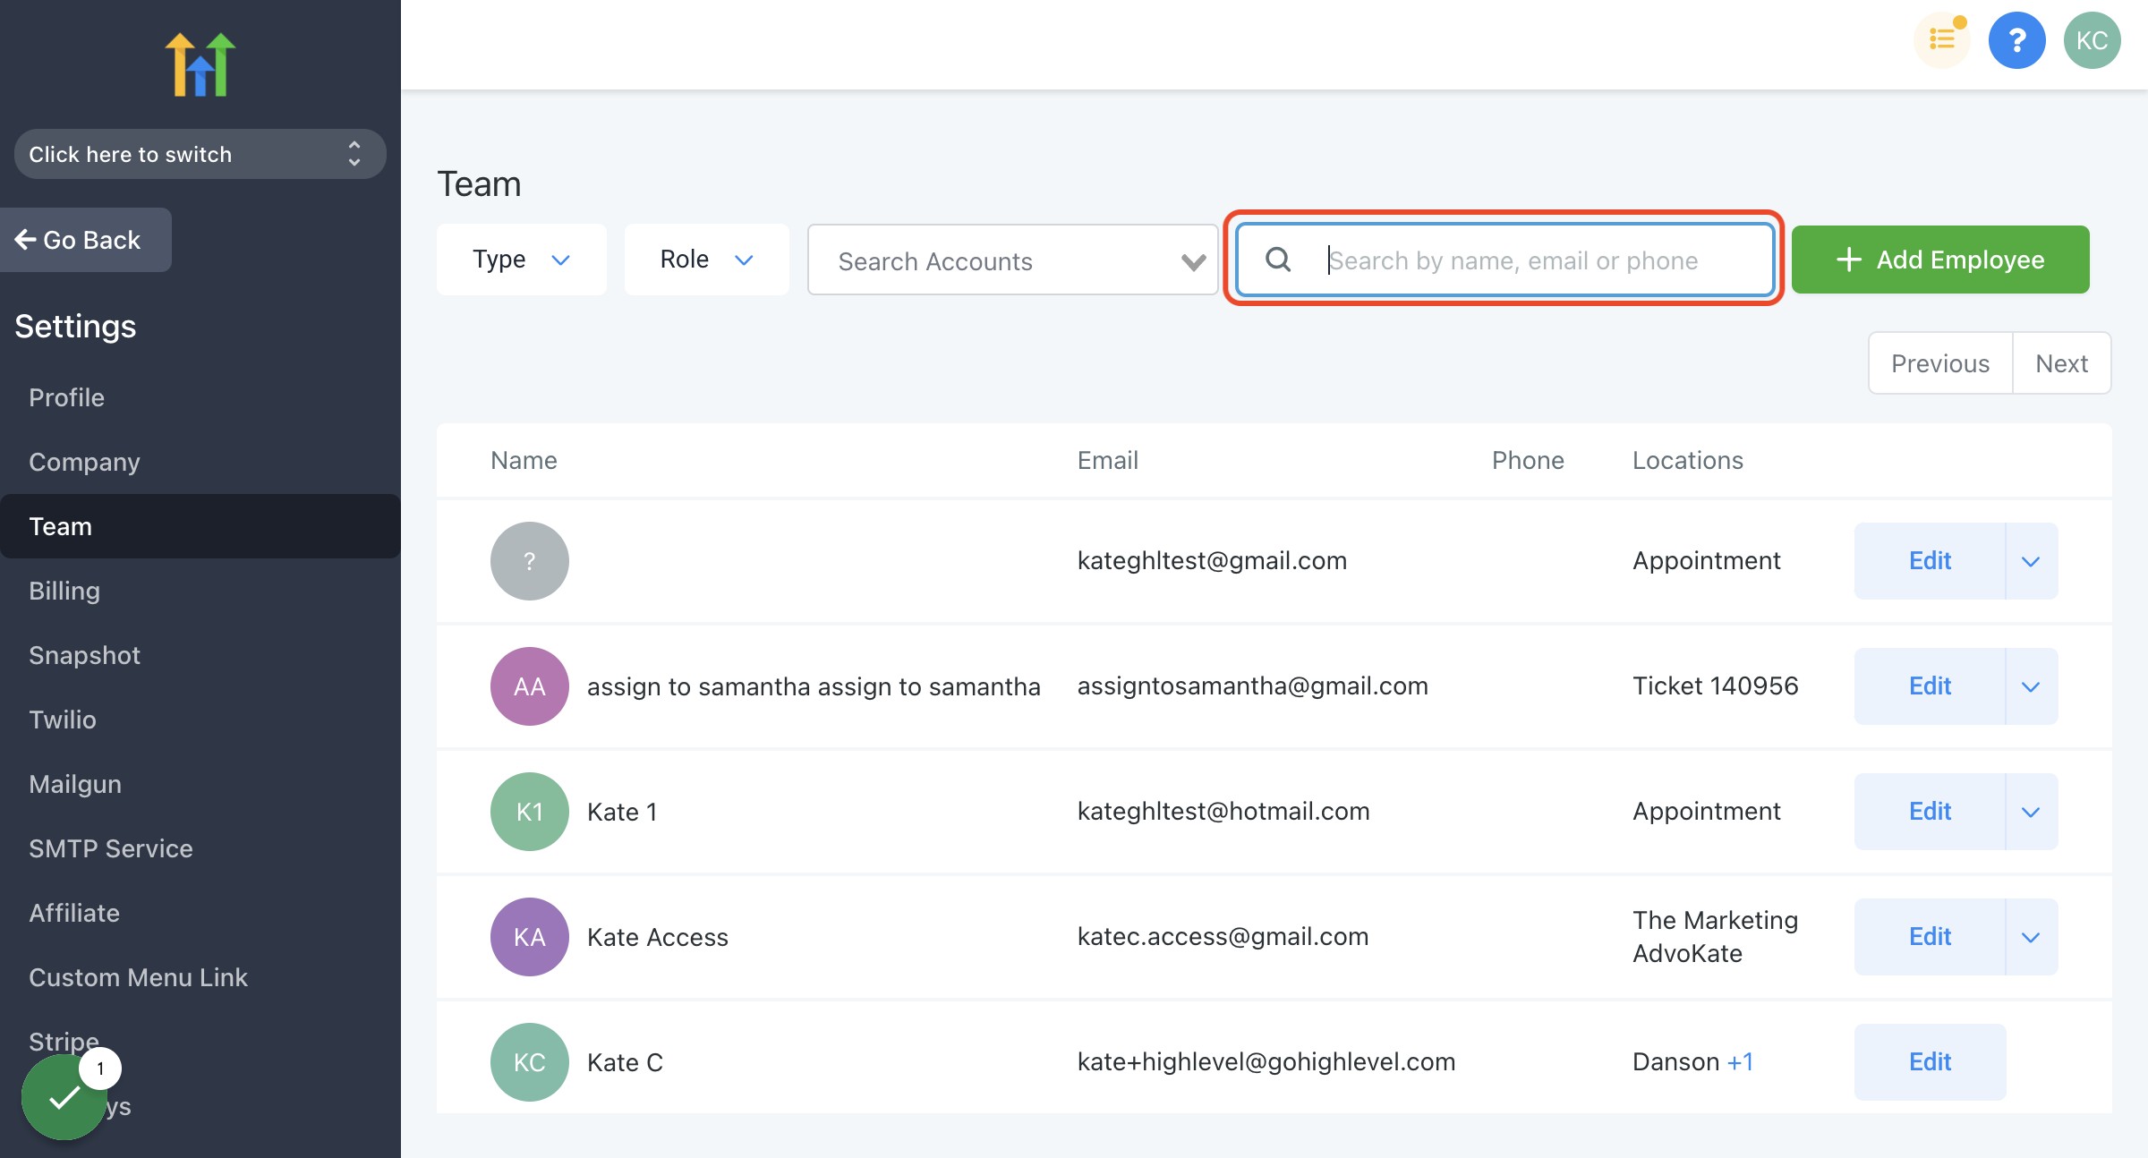Click the Ticket 140956 location text

[1715, 686]
